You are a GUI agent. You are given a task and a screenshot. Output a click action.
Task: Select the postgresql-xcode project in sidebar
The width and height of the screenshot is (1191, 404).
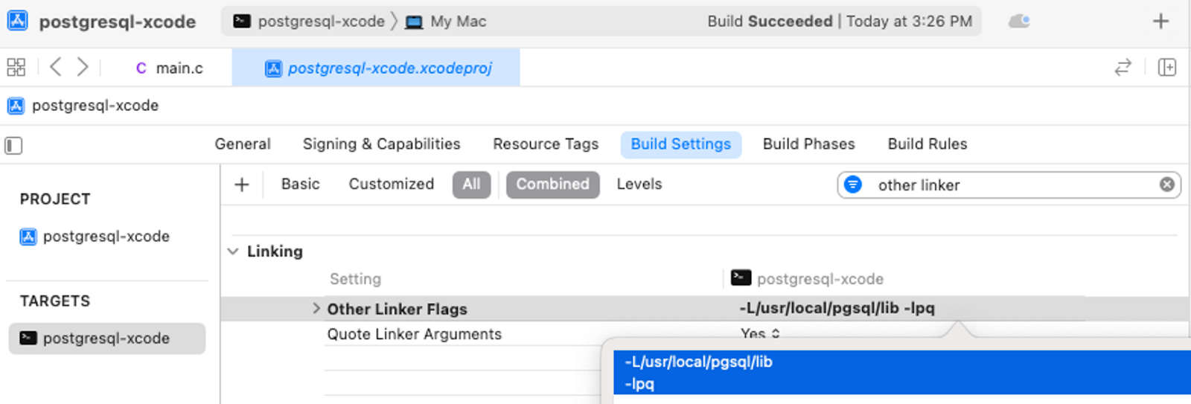106,237
